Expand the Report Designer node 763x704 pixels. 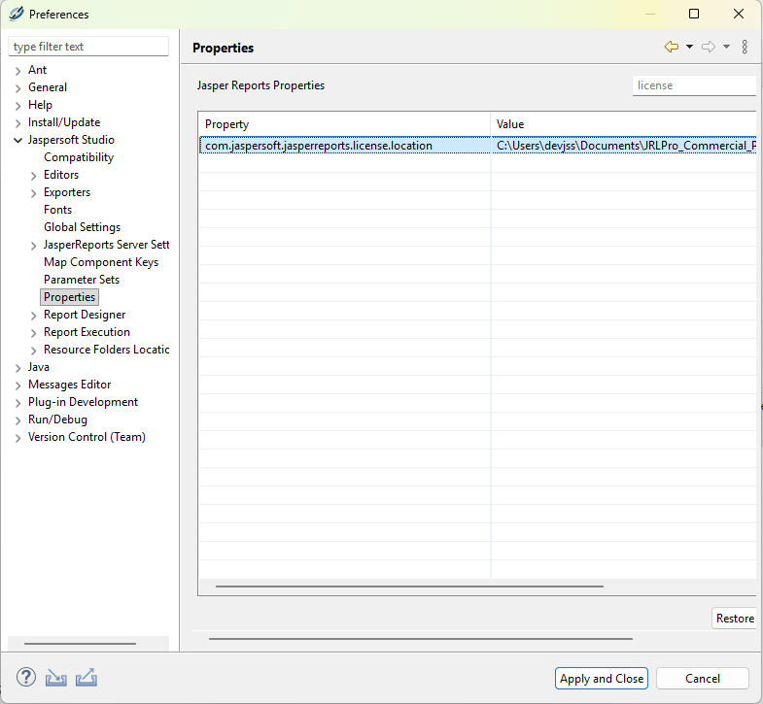(x=34, y=316)
